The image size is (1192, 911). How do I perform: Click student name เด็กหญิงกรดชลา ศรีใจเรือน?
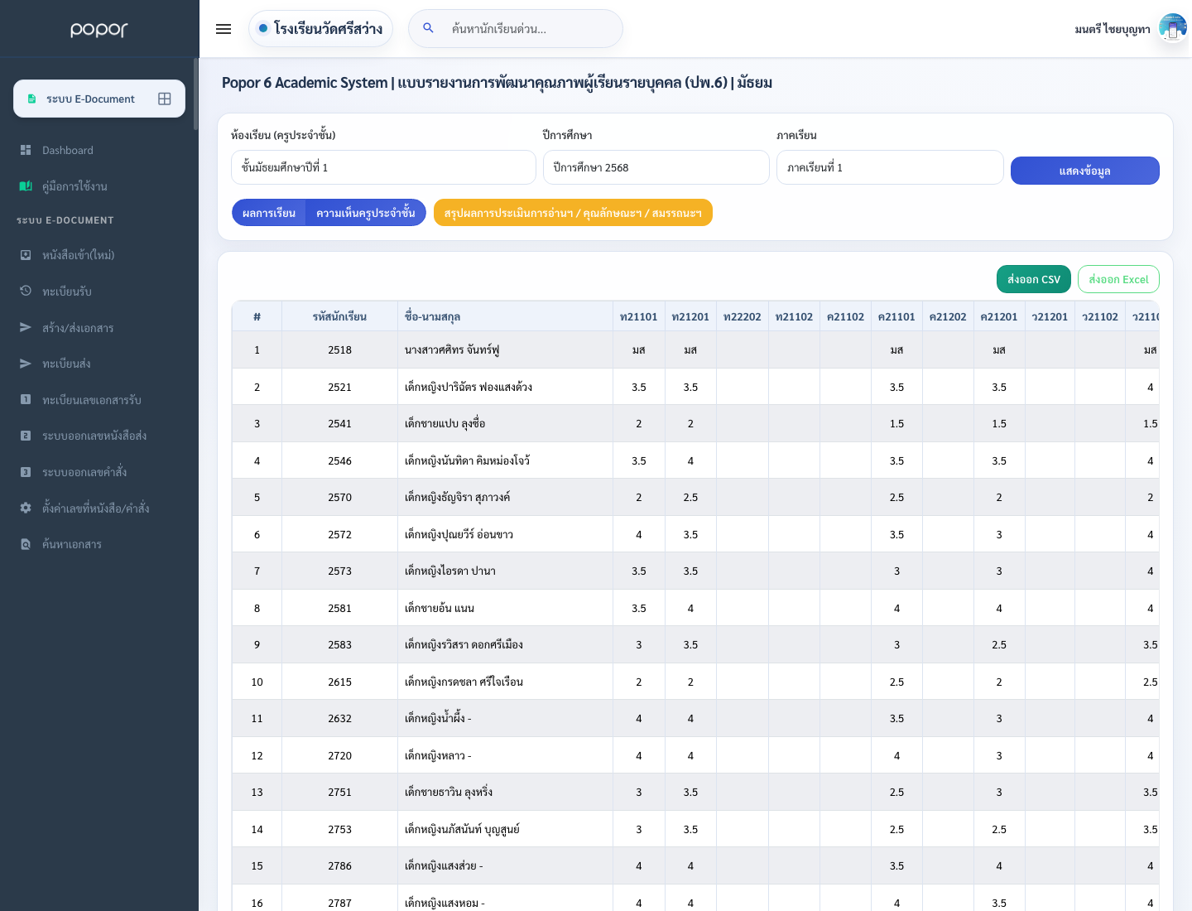point(464,682)
